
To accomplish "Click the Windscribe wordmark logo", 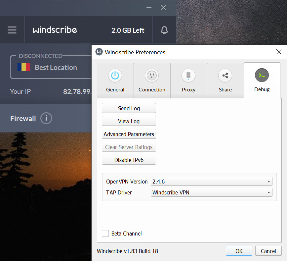I will point(55,30).
